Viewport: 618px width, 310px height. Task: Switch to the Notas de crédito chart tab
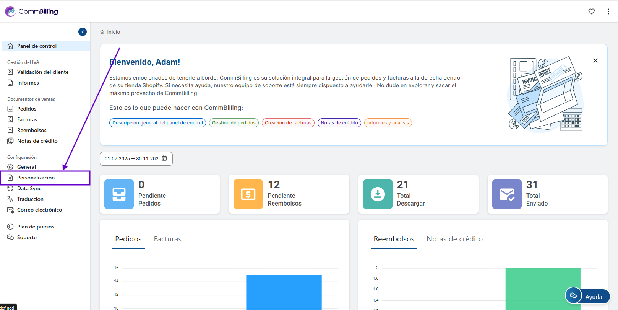pos(454,239)
